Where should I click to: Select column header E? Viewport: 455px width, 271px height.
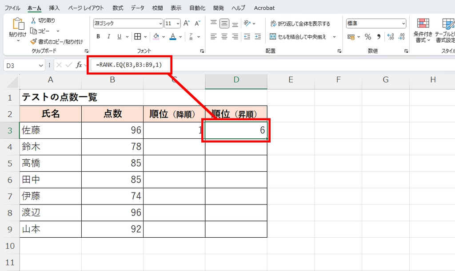291,80
